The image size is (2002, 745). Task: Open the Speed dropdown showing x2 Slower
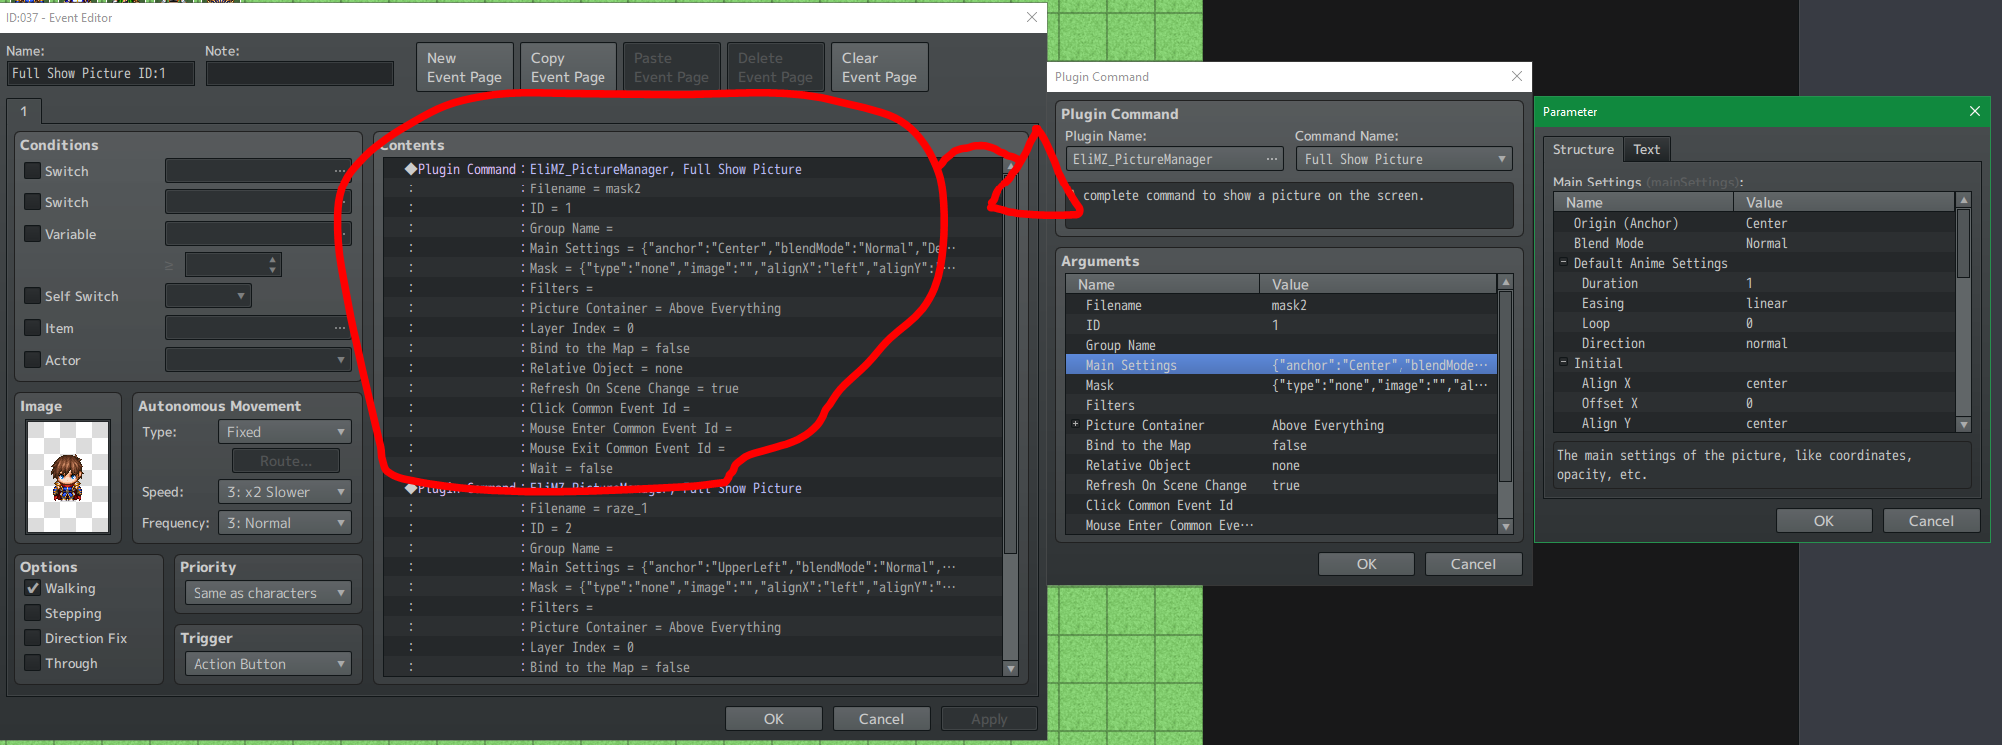284,492
